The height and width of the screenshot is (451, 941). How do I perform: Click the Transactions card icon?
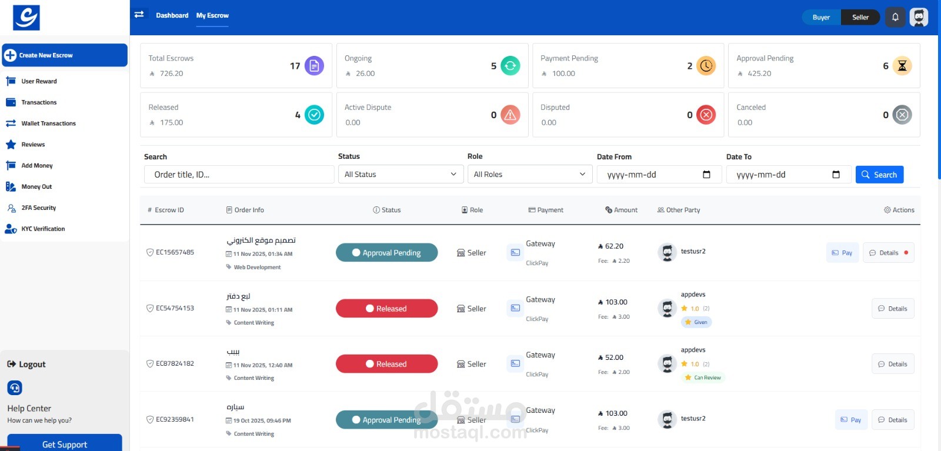point(11,102)
